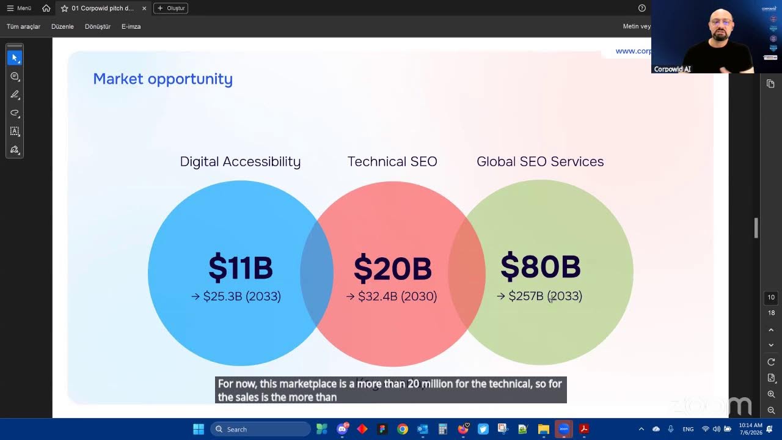Click the rotate page icon
This screenshot has height=440, width=782.
coord(771,362)
